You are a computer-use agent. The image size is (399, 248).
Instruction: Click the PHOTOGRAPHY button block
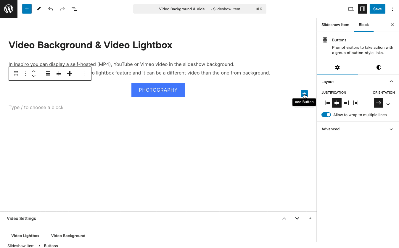point(158,90)
